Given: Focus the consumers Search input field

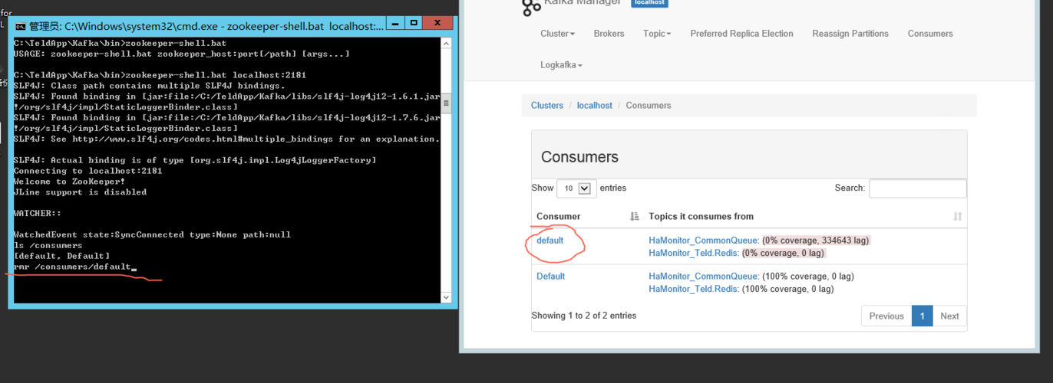Looking at the screenshot, I should click(918, 188).
